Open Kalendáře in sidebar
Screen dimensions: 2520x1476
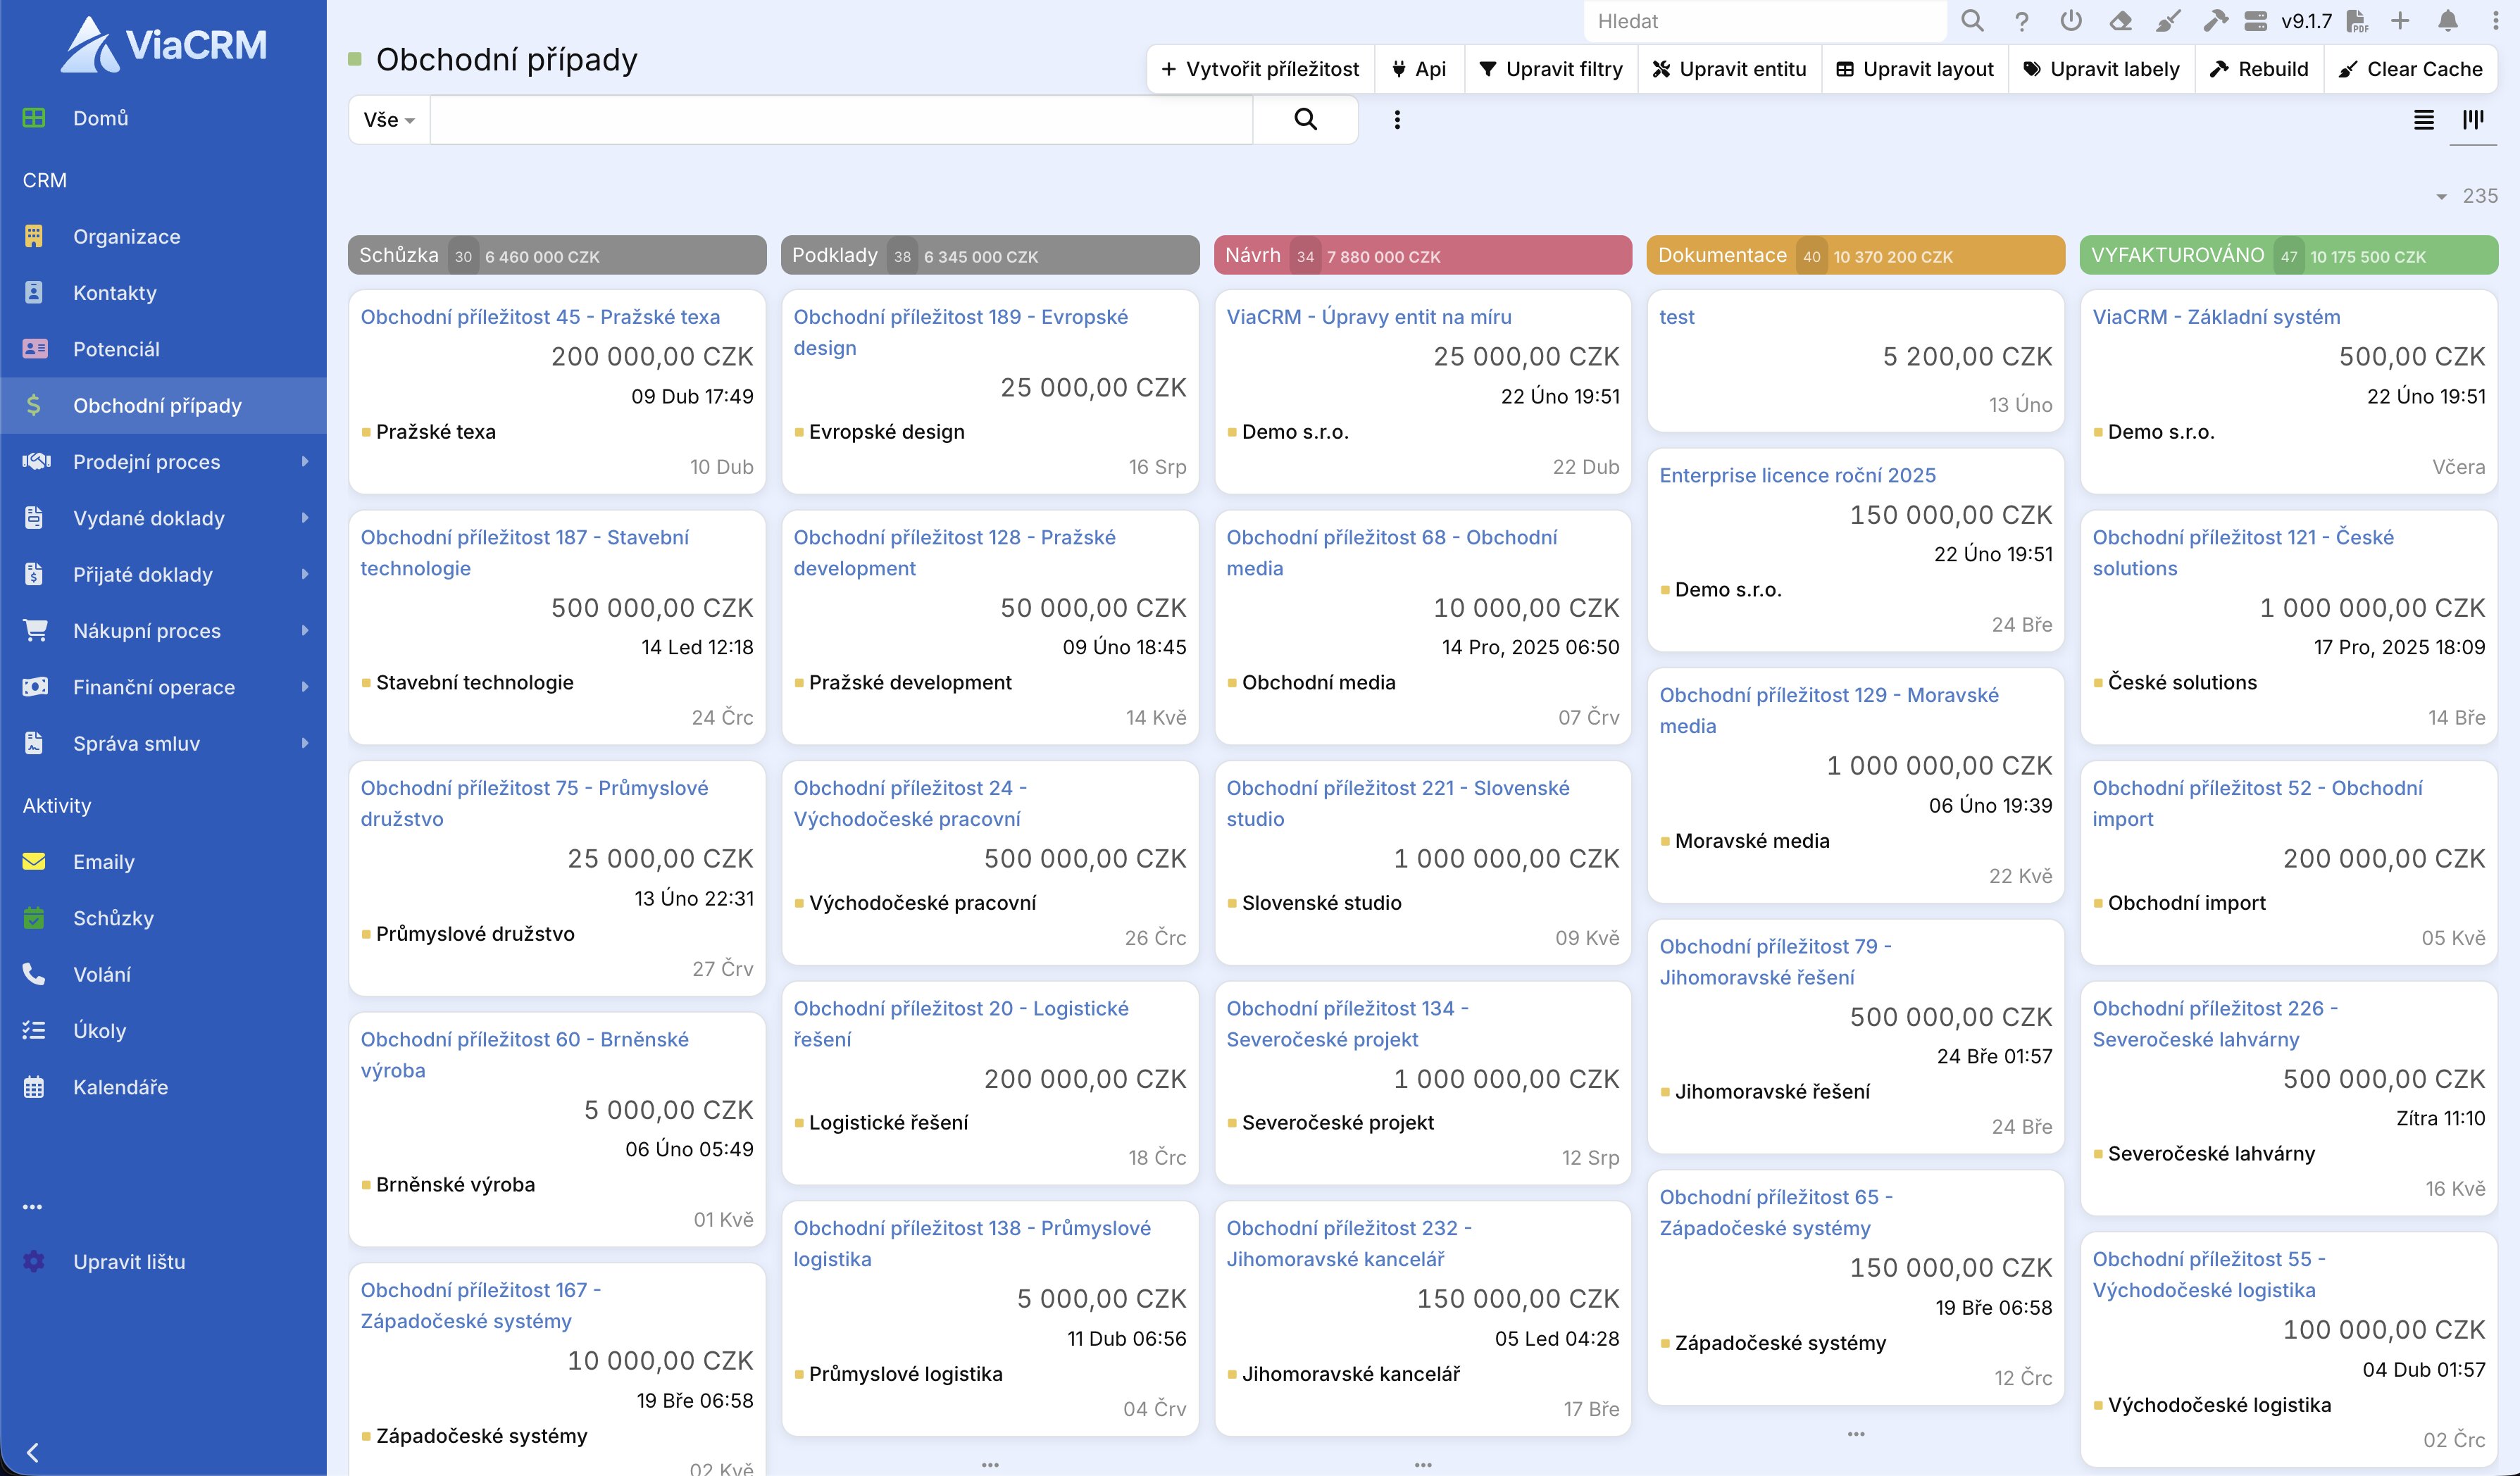(x=163, y=1087)
